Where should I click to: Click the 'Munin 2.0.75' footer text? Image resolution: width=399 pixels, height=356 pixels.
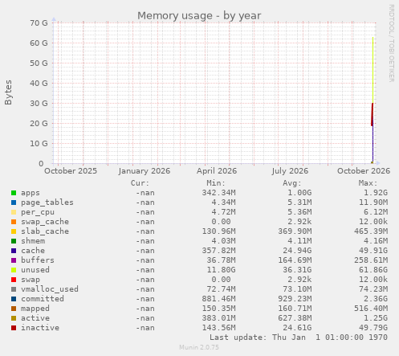pos(199,347)
